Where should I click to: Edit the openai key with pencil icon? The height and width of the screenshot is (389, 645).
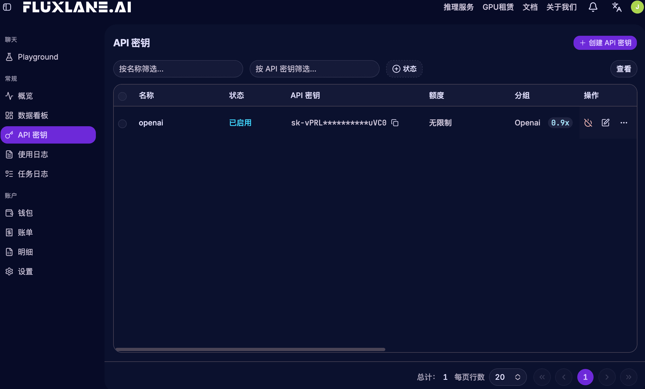pos(605,123)
